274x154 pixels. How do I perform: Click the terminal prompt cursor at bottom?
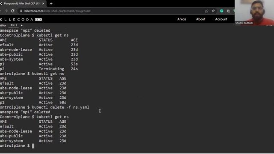(33, 146)
